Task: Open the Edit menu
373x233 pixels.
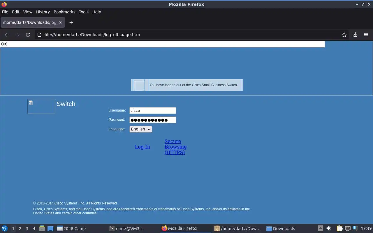Action: (x=16, y=12)
